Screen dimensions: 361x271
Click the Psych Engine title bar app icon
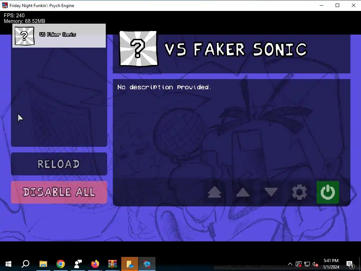pos(5,5)
